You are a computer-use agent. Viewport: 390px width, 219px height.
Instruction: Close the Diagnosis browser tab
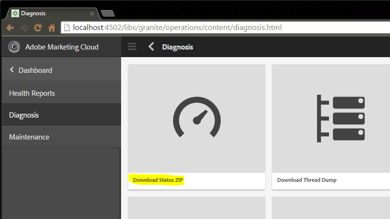92,14
